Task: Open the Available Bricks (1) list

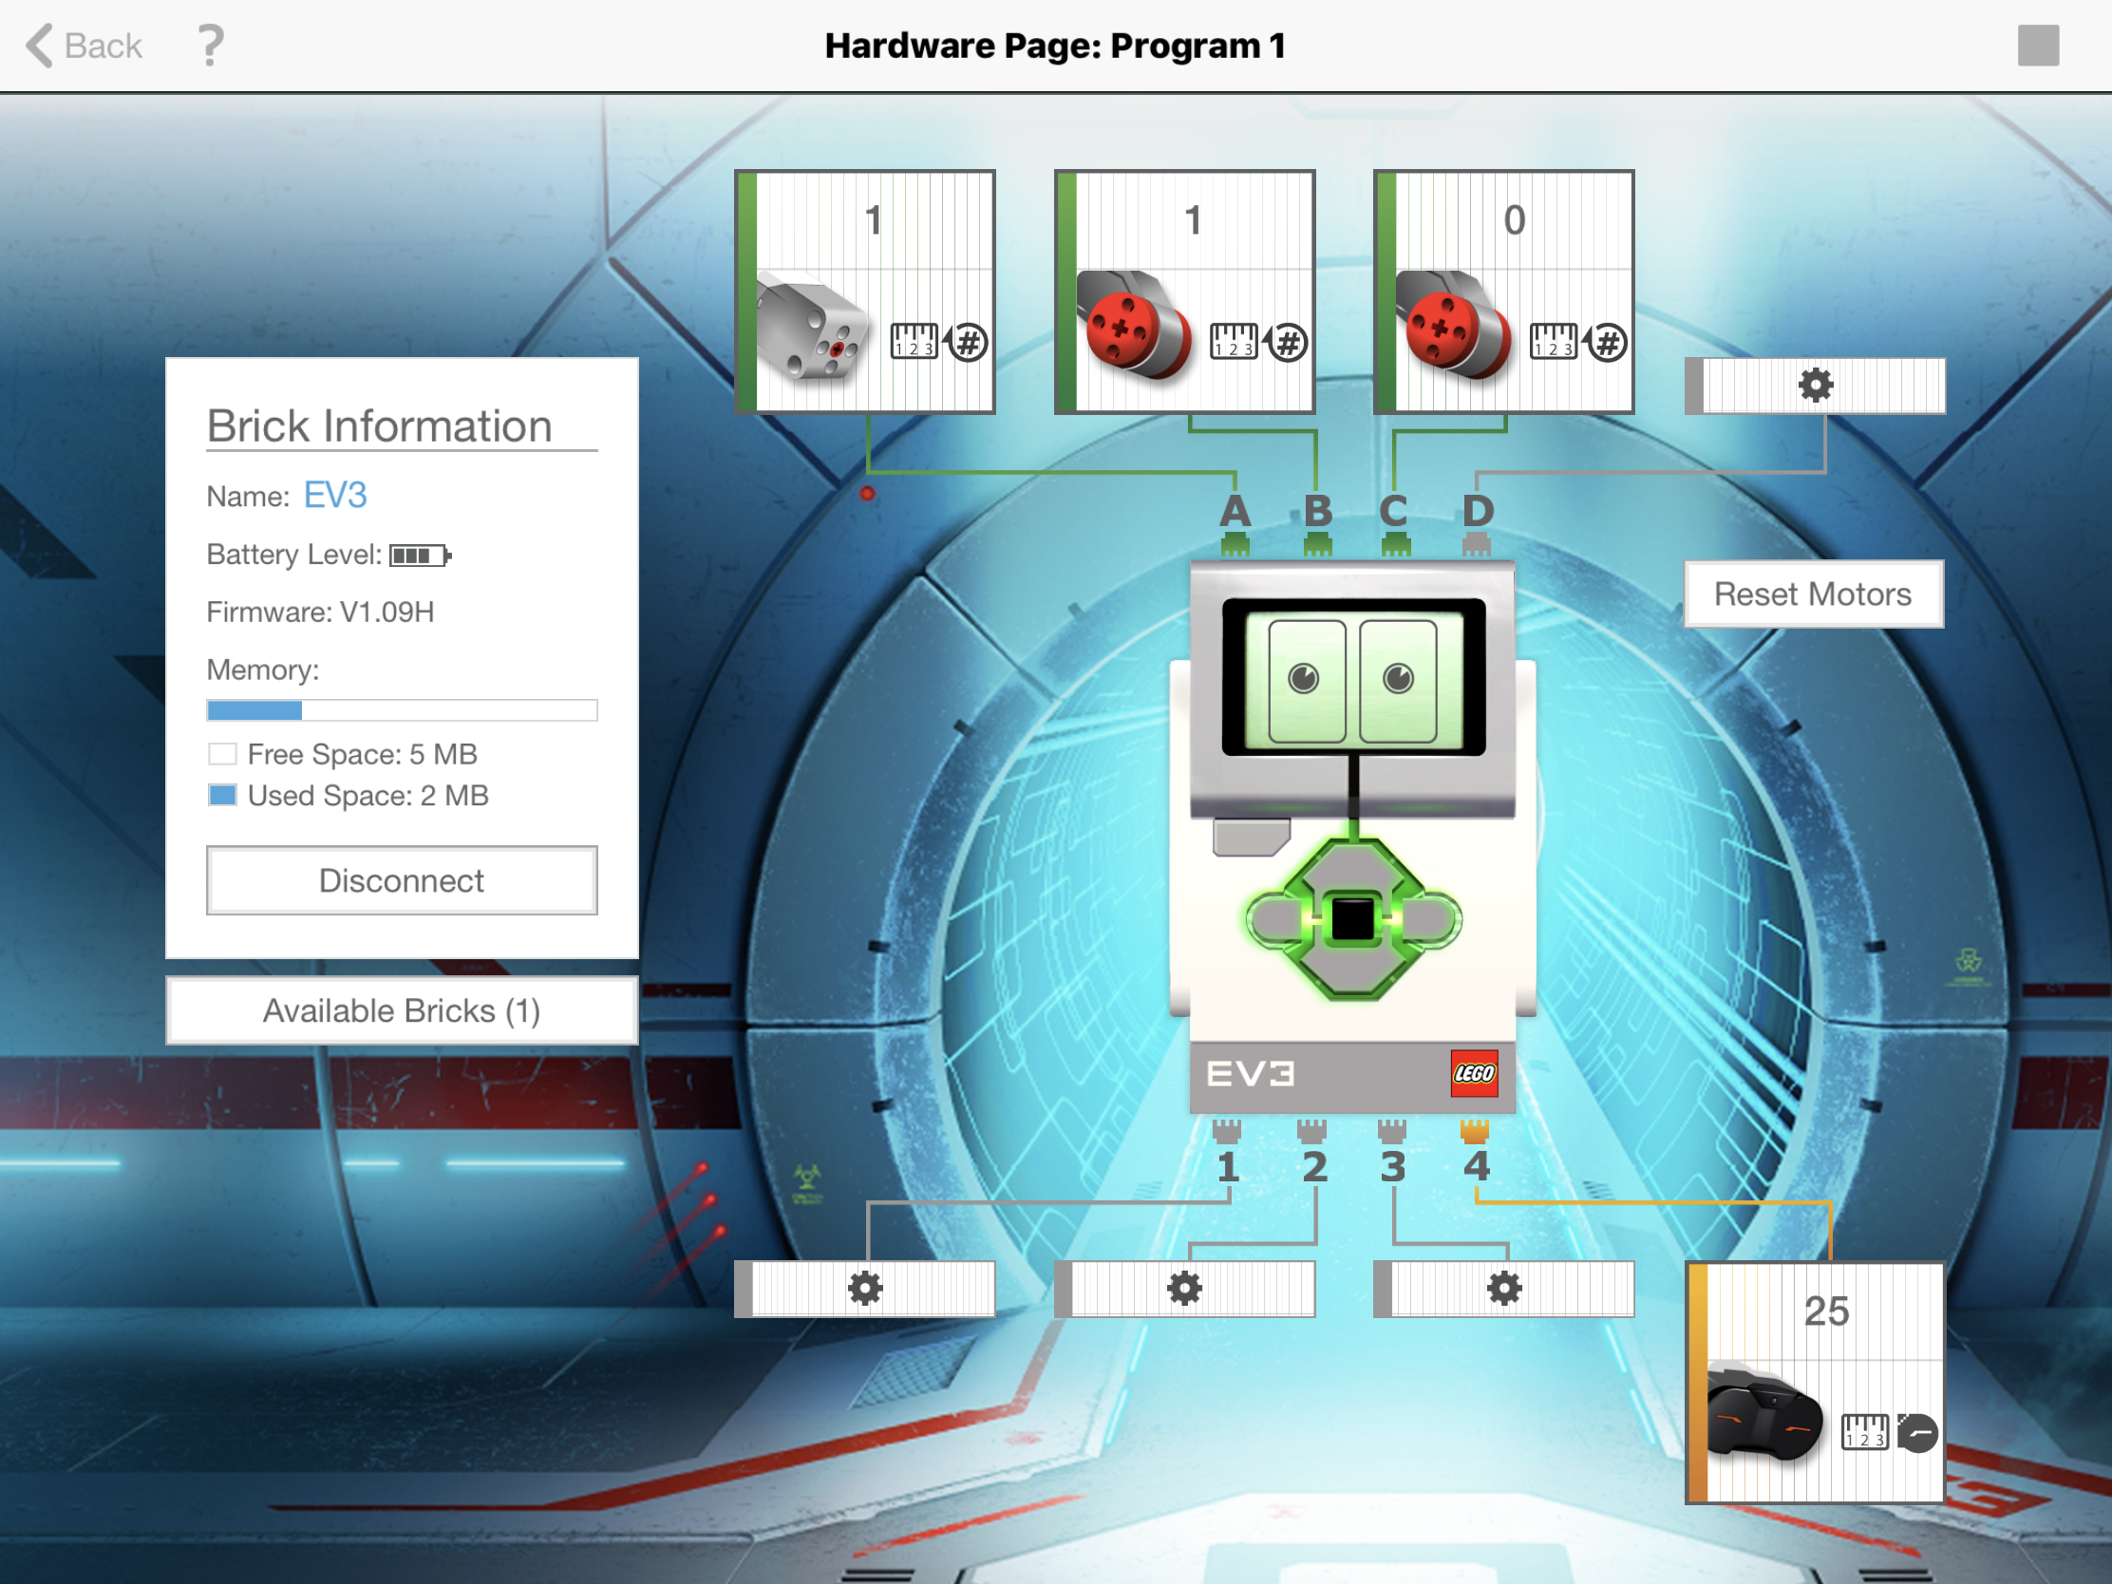Action: click(402, 1010)
